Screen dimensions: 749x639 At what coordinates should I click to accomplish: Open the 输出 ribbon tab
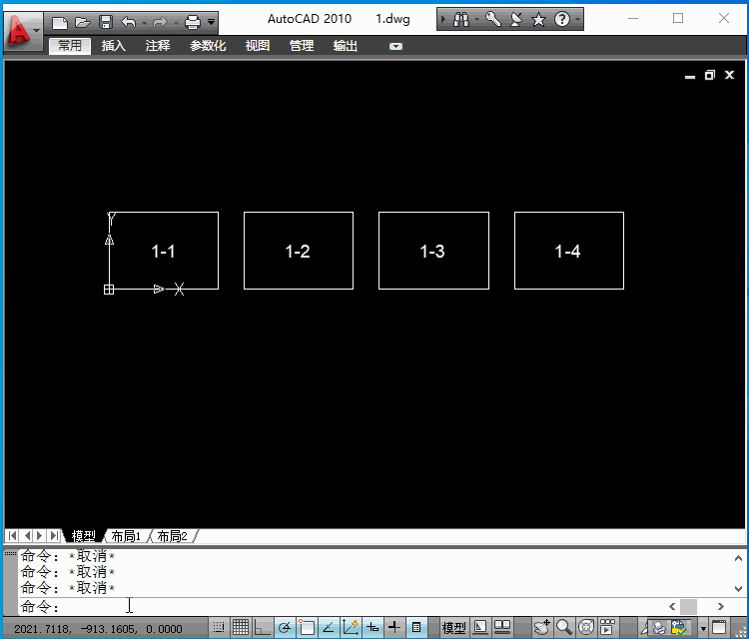346,46
